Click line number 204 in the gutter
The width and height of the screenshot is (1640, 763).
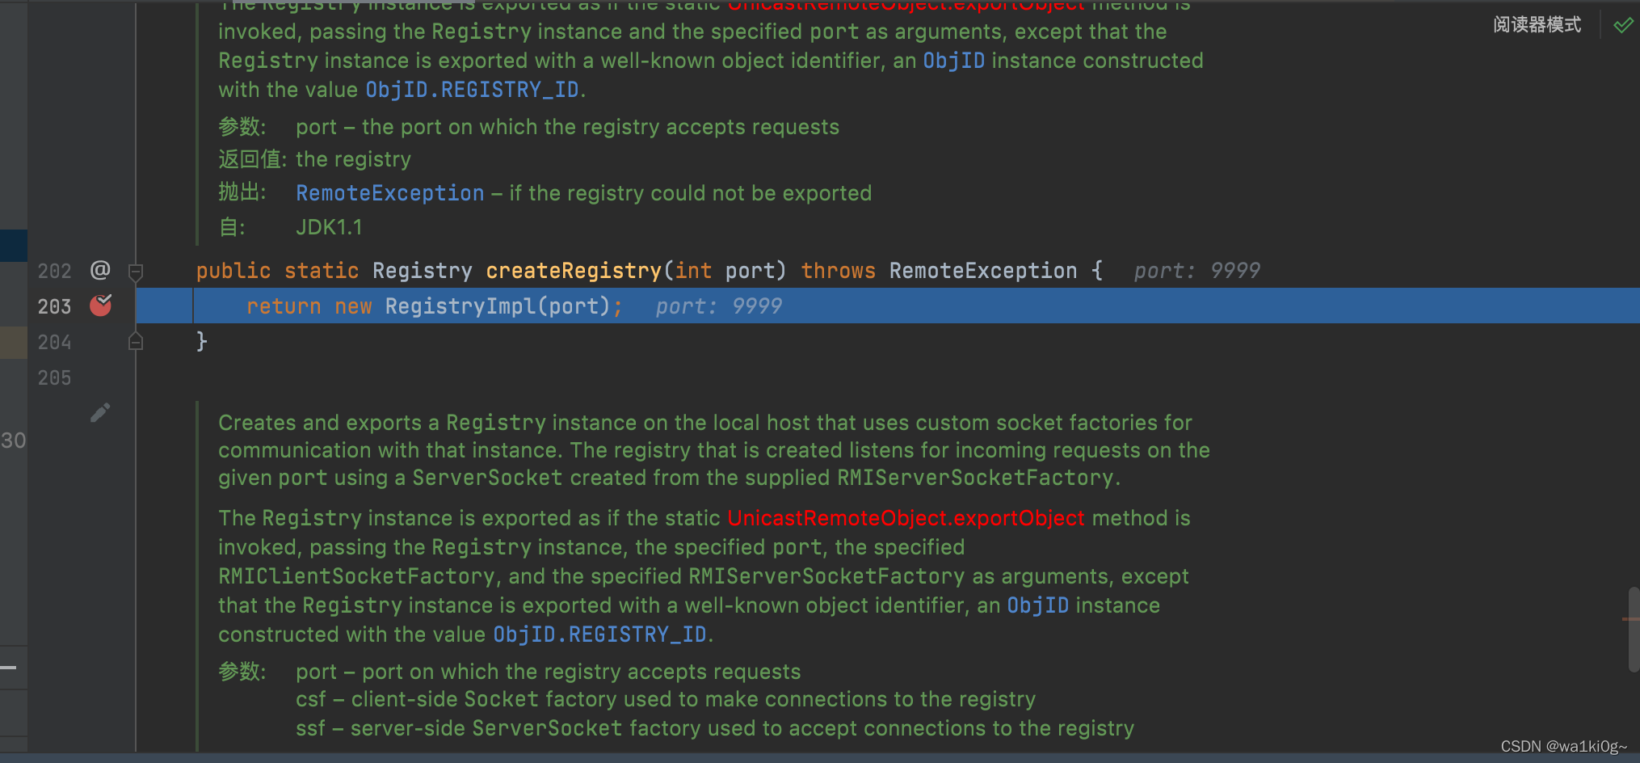(54, 343)
